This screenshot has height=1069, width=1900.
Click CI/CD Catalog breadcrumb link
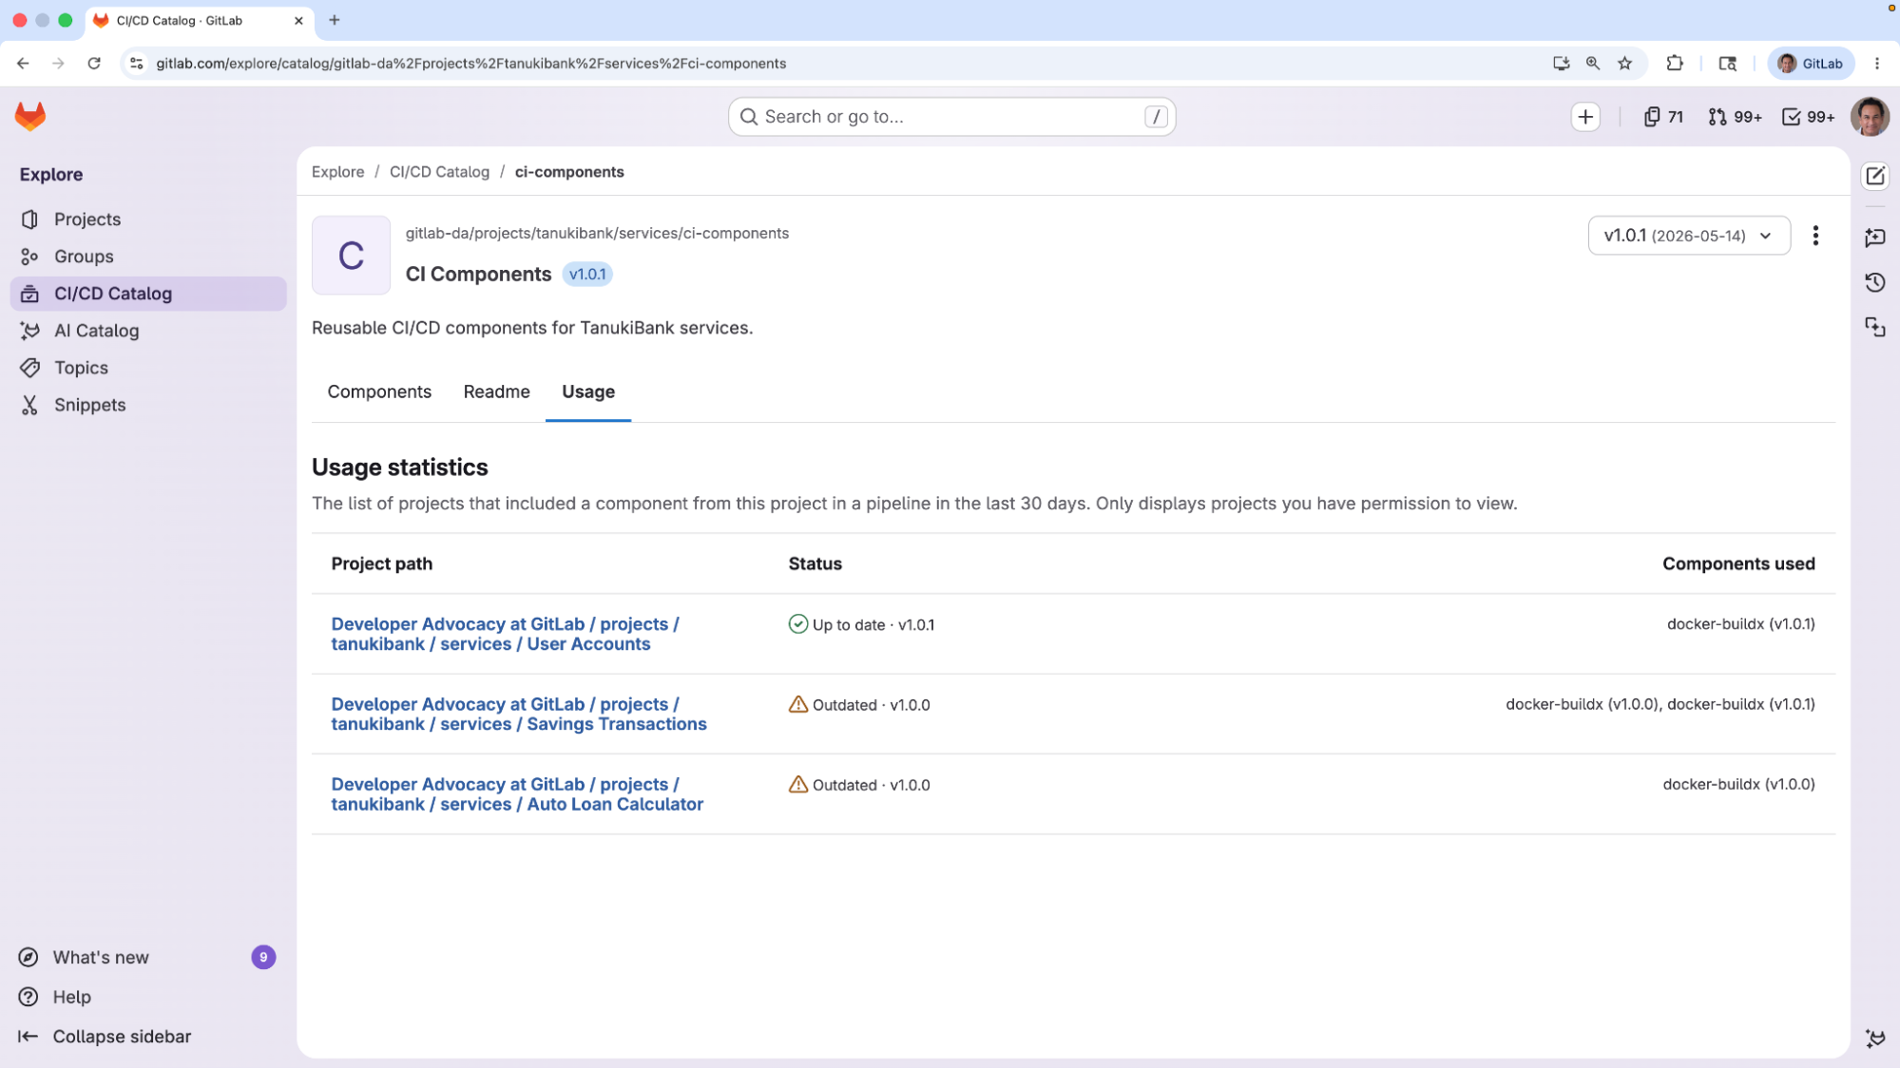pos(439,172)
